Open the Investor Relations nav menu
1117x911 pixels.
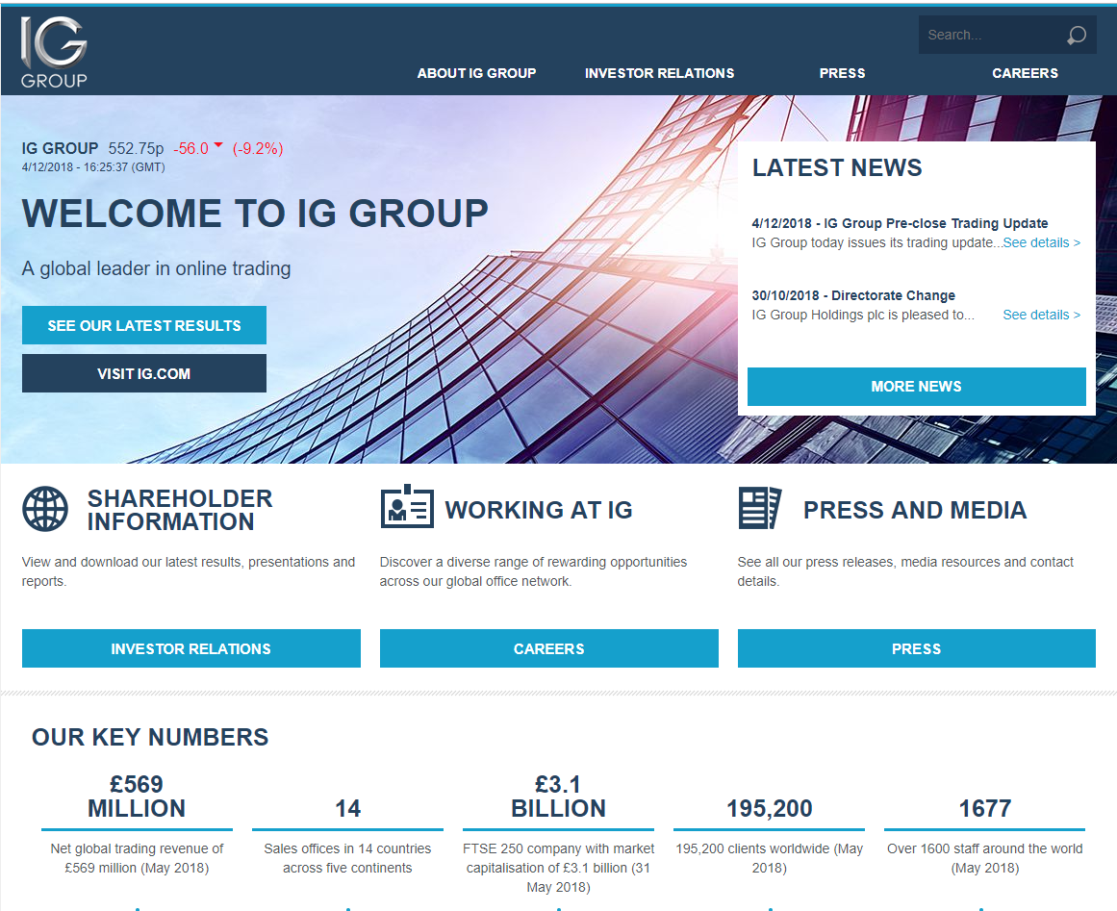pyautogui.click(x=660, y=73)
